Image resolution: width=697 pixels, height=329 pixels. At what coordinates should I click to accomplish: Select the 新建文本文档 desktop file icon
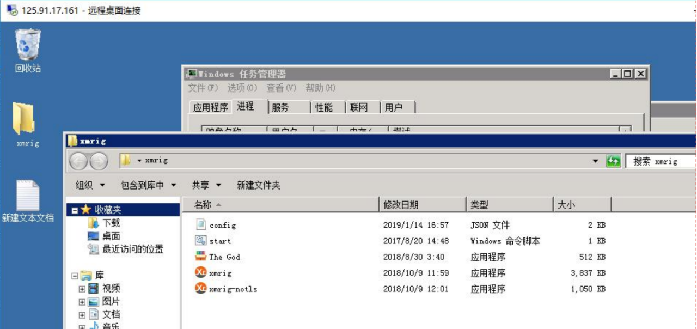click(x=27, y=195)
